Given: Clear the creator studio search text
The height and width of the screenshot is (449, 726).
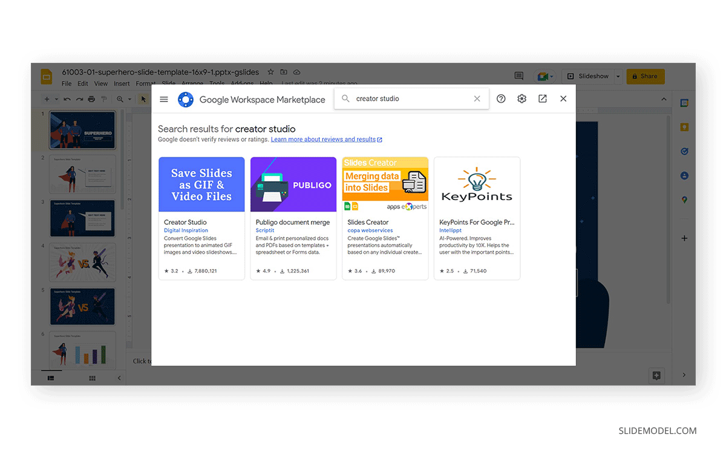Looking at the screenshot, I should (x=477, y=99).
